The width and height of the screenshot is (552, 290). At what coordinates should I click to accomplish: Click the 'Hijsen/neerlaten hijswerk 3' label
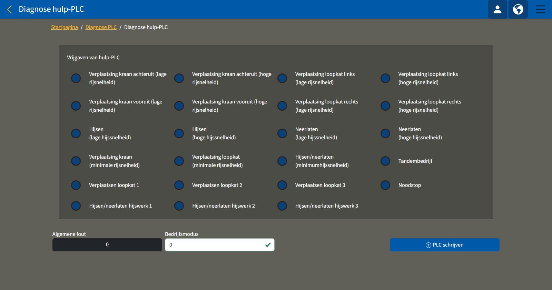click(x=327, y=206)
